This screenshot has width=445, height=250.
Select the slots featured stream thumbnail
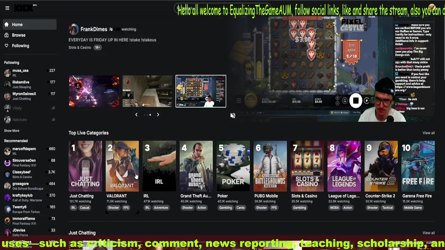(201, 91)
